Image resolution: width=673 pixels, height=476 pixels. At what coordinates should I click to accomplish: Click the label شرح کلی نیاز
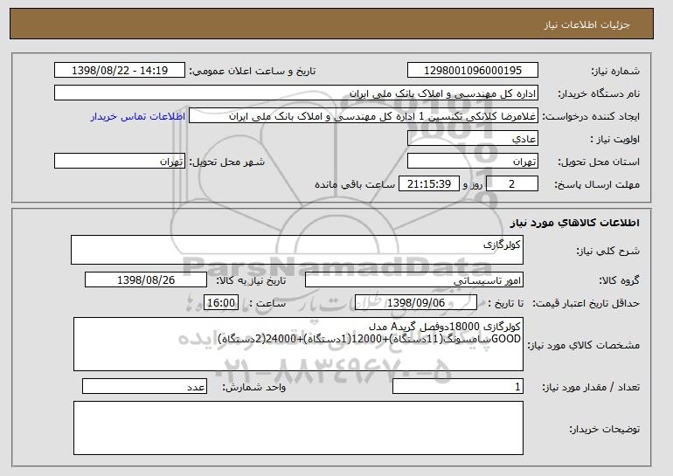[x=607, y=252]
